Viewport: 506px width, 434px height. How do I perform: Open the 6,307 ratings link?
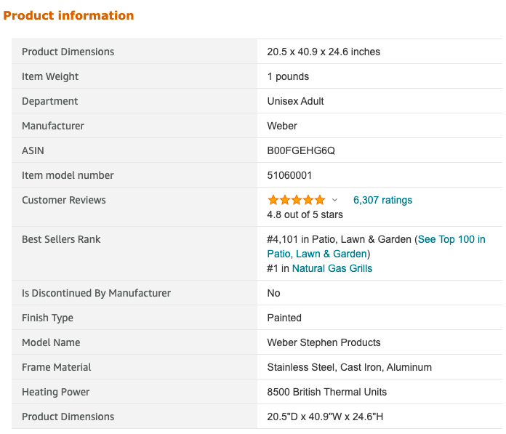click(382, 200)
